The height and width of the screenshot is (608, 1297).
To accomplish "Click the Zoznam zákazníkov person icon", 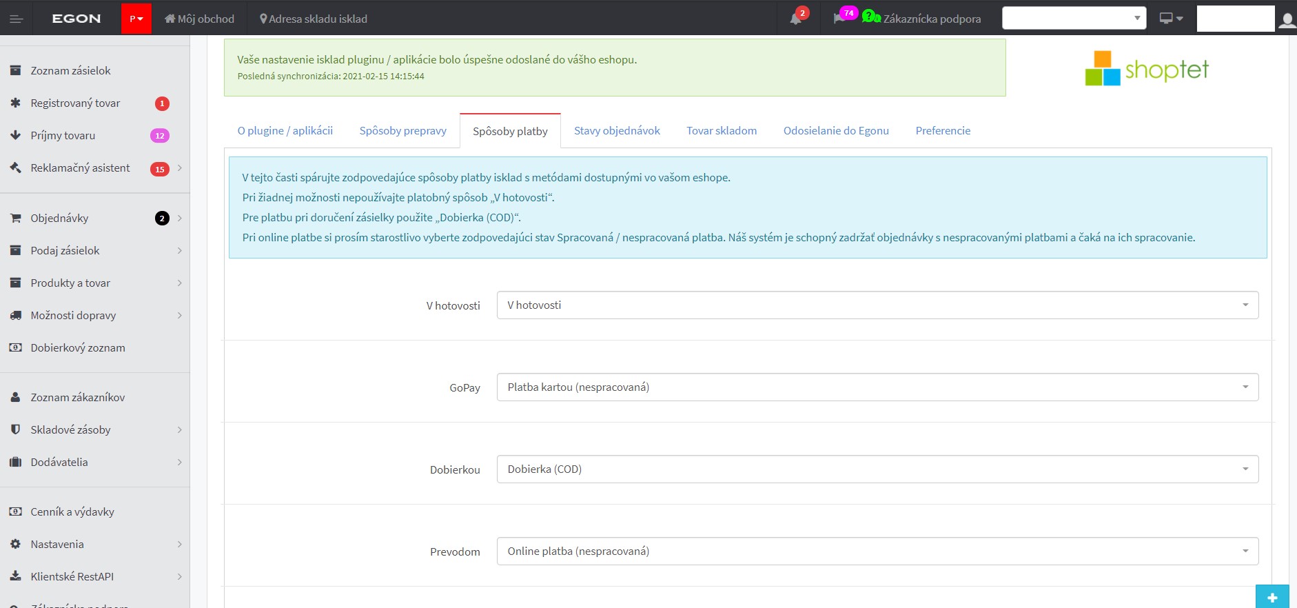I will pyautogui.click(x=15, y=397).
